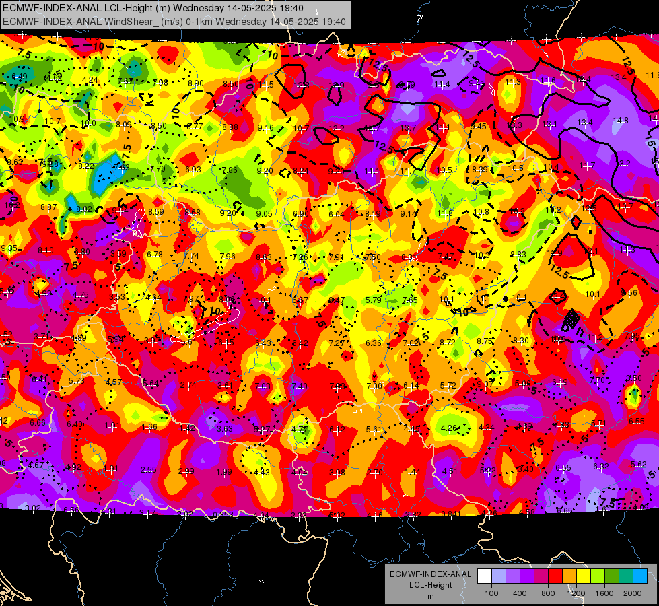Viewport: 659px width, 606px height.
Task: Click the grid value '4.51'
Action: point(450,471)
